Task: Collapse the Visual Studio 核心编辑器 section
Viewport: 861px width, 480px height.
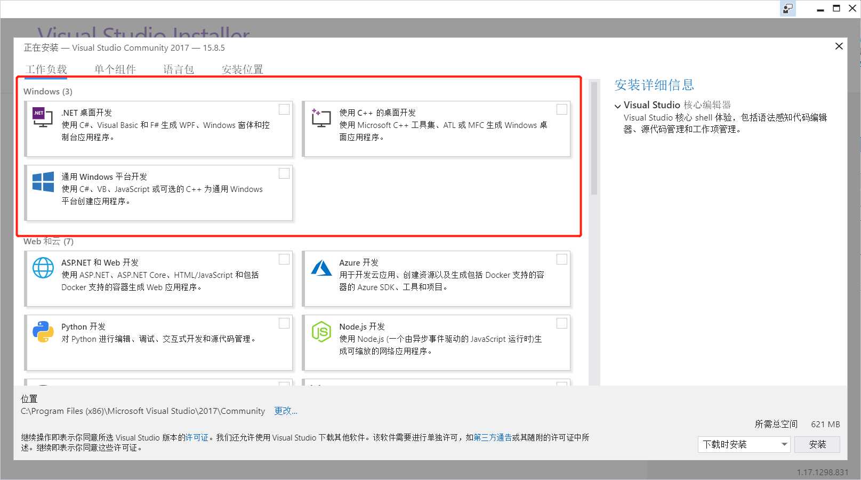Action: (618, 106)
